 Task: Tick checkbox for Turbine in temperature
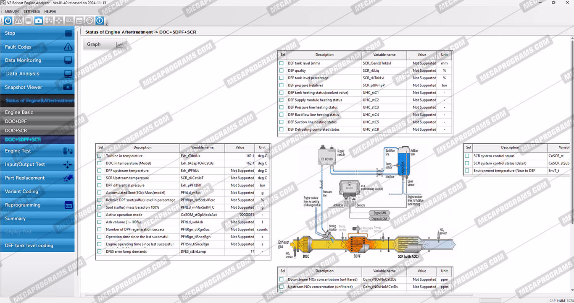point(100,156)
